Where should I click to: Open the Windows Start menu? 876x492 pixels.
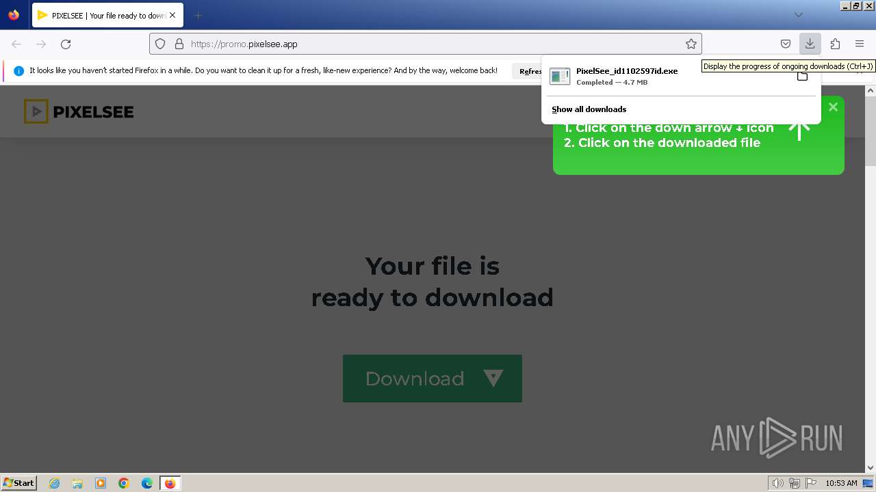[19, 482]
